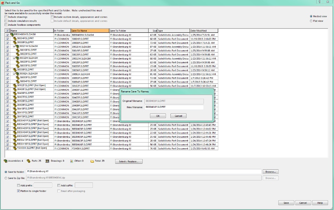334x210 pixels.
Task: Select the Nested view radio button
Action: (311, 16)
